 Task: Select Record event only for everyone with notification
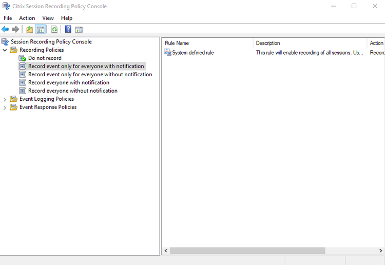86,67
